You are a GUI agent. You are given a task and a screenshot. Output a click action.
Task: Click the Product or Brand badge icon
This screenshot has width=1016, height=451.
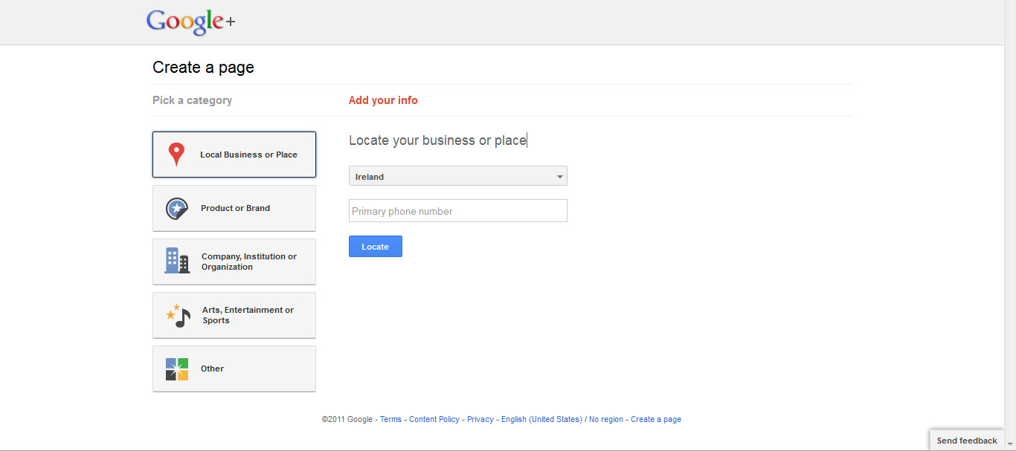coord(176,209)
